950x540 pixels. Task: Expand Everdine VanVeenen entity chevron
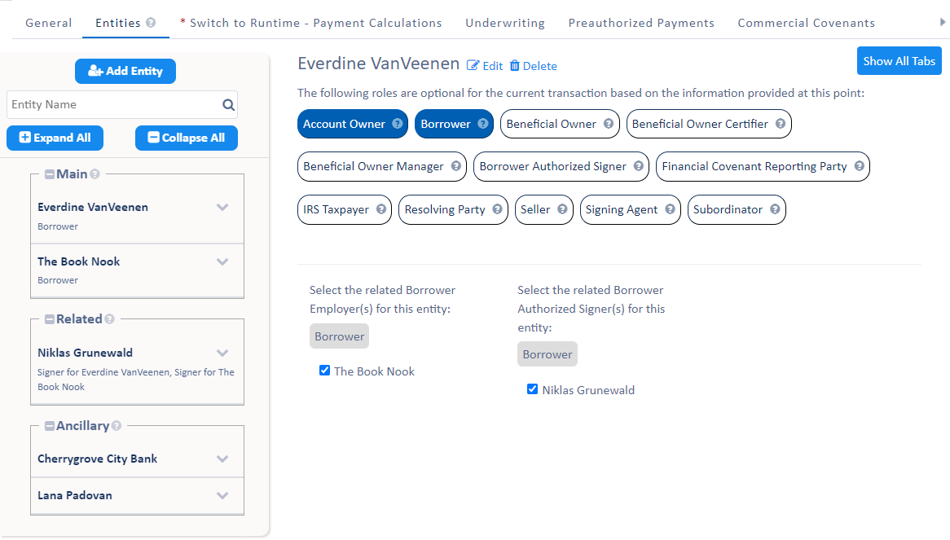point(222,207)
